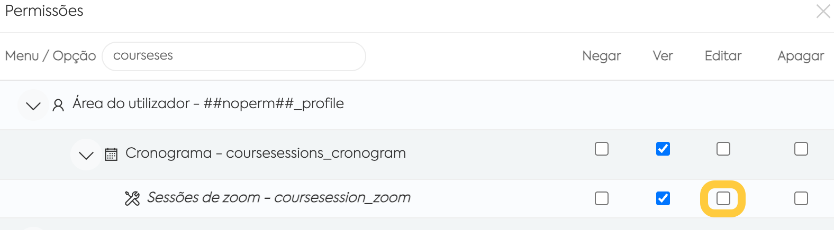Collapse the Cronograma row chevron
Image resolution: width=834 pixels, height=230 pixels.
86,155
